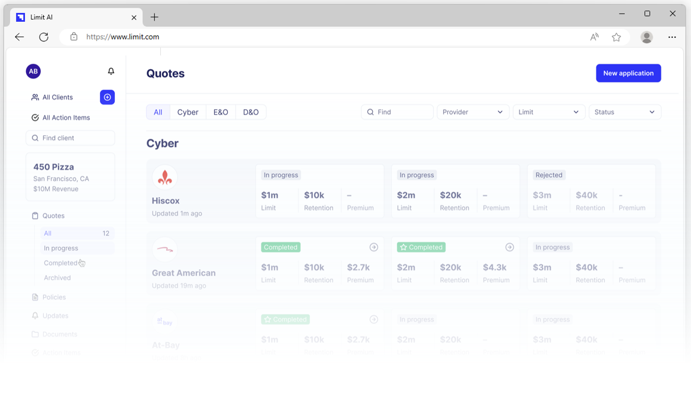691x415 pixels.
Task: Open All Clients
Action: (x=52, y=97)
